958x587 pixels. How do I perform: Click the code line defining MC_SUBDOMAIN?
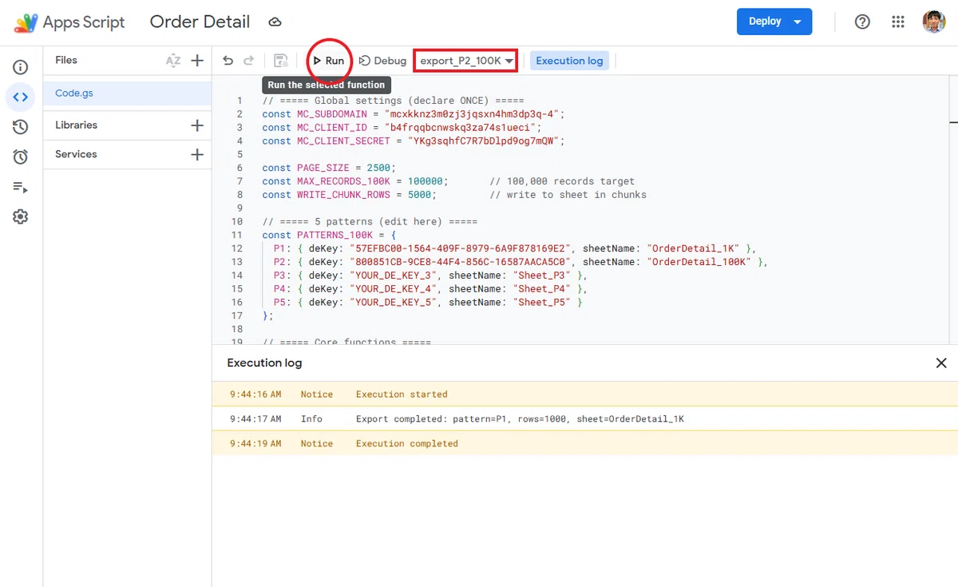tap(414, 114)
